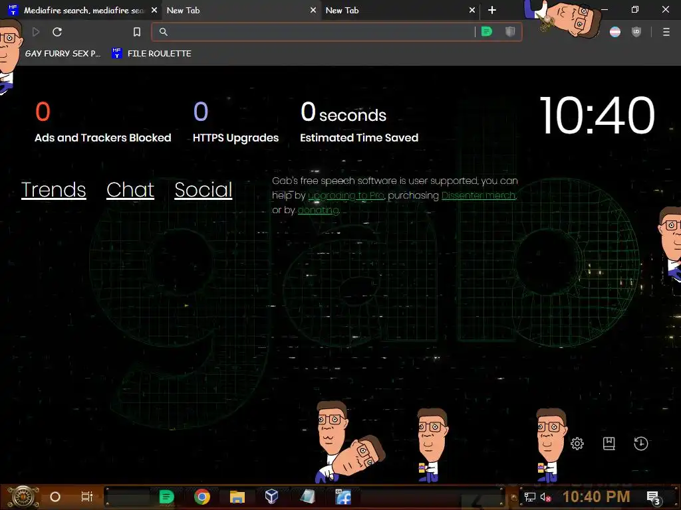Reload the current page

tap(57, 32)
